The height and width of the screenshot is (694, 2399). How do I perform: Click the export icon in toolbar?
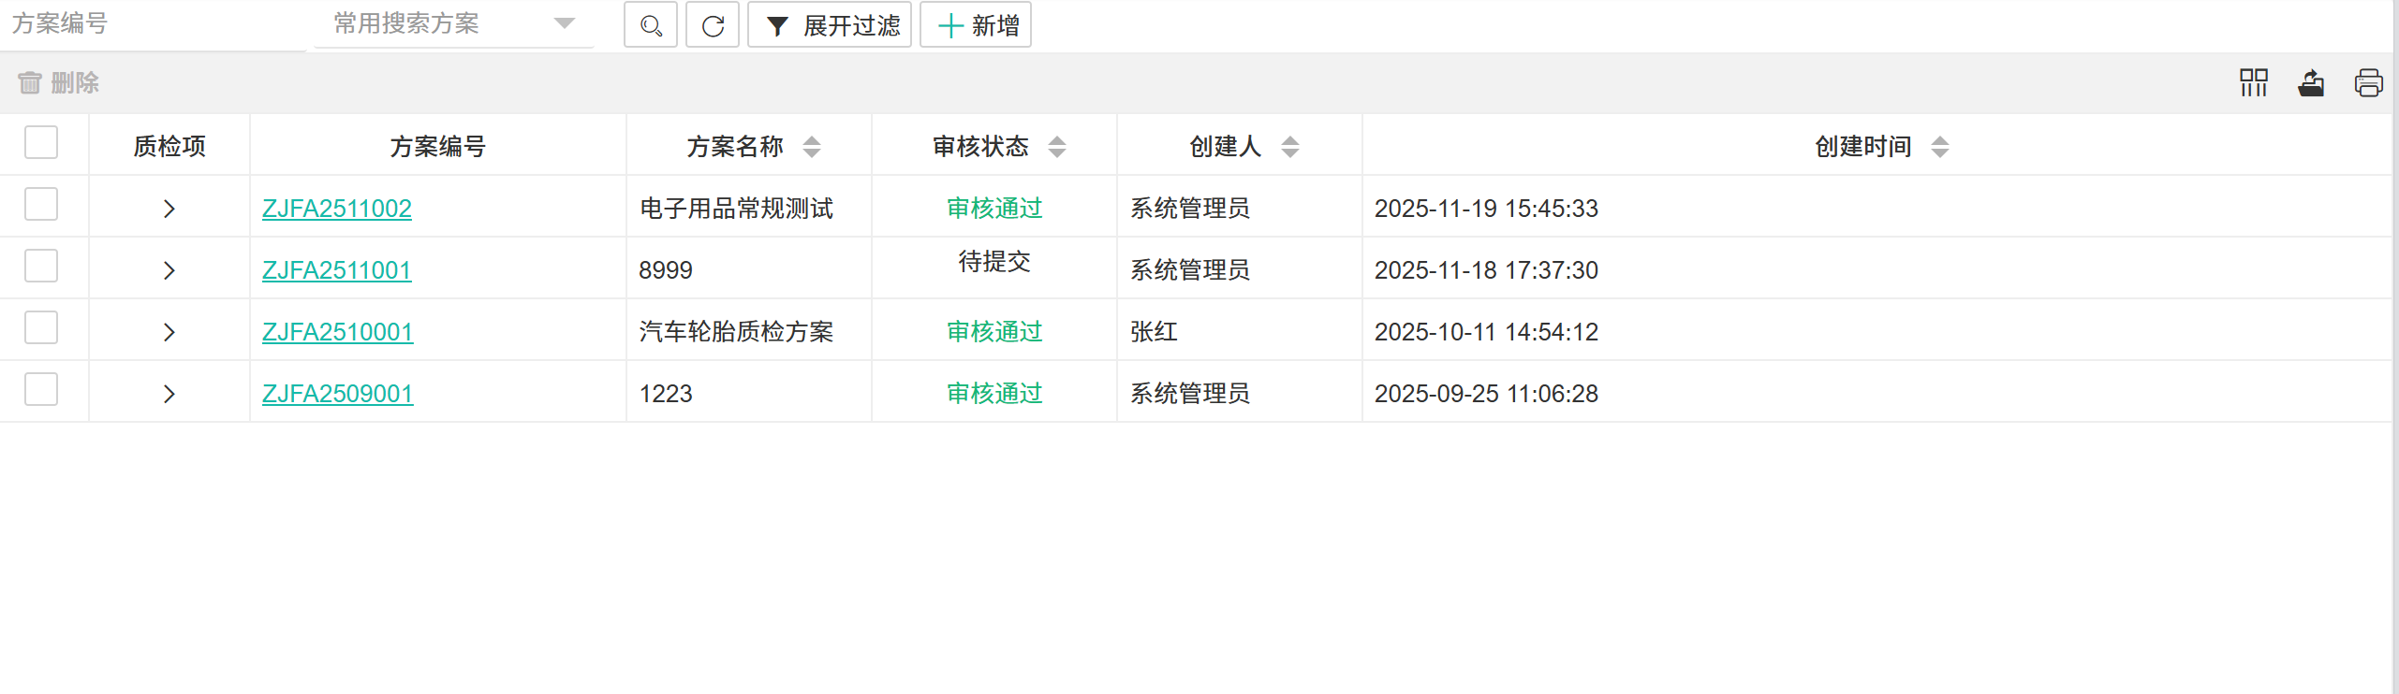(2311, 83)
